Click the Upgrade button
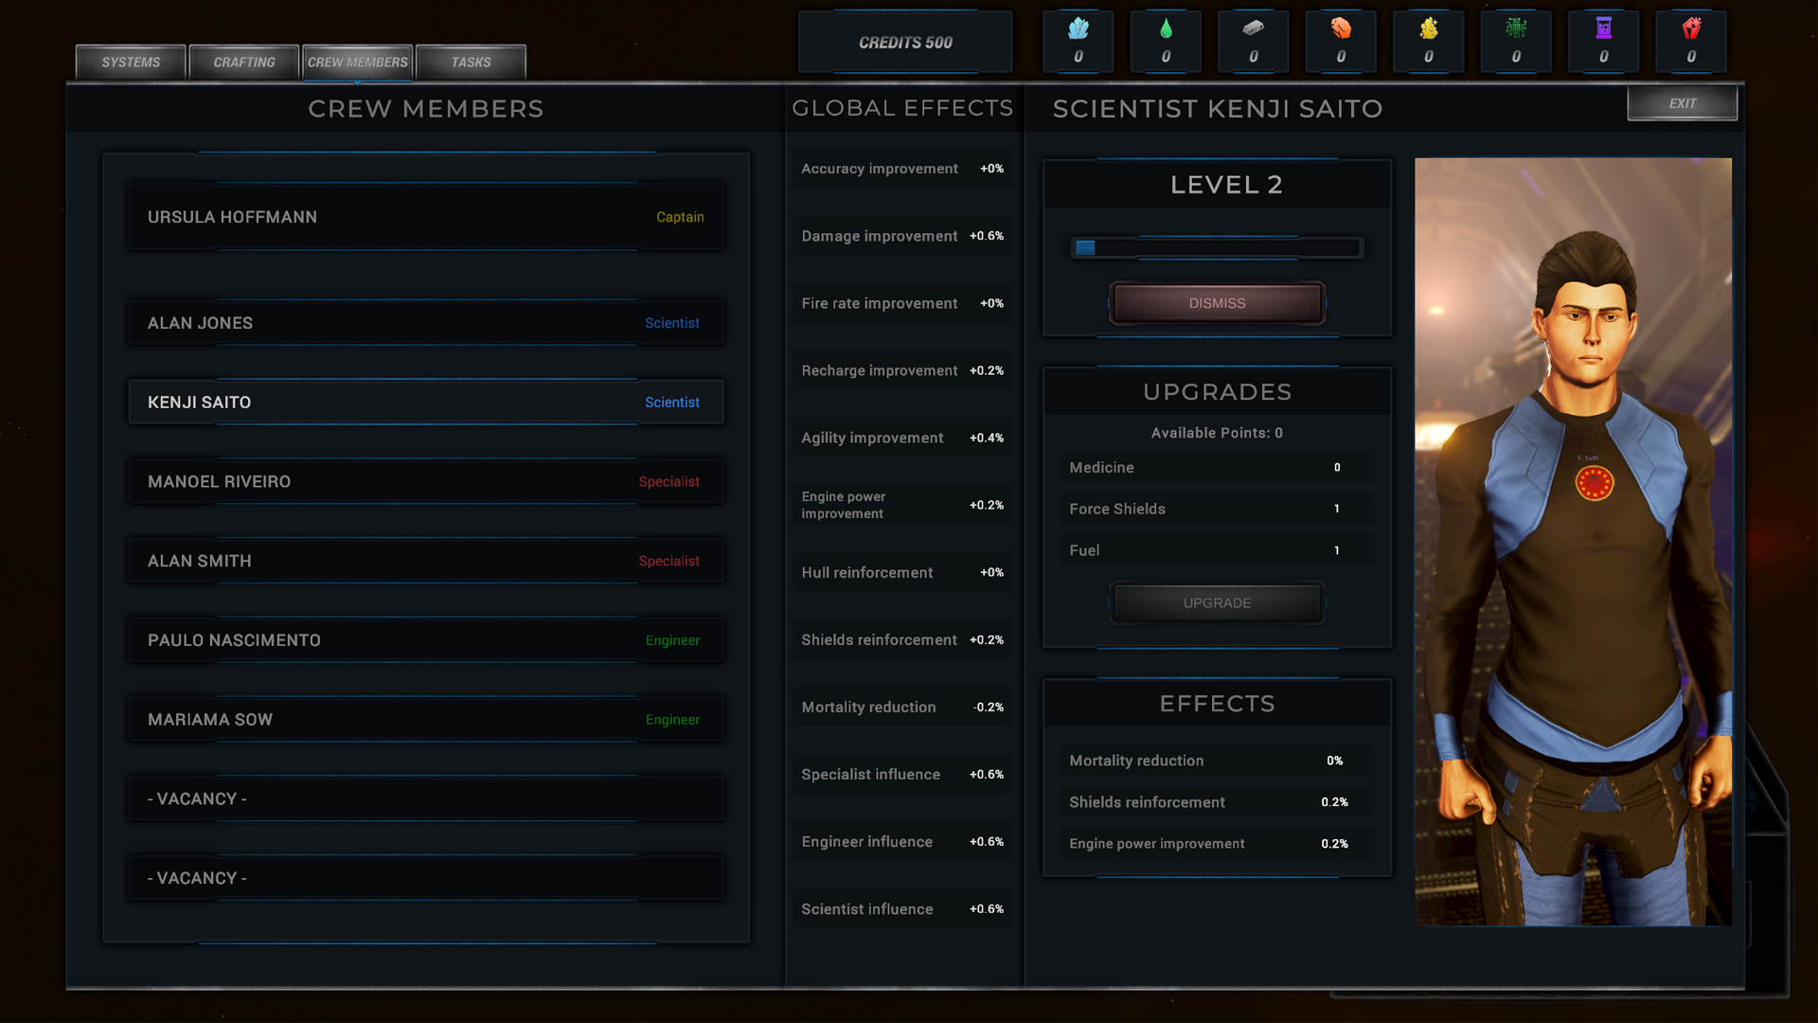The image size is (1818, 1023). pos(1217,602)
